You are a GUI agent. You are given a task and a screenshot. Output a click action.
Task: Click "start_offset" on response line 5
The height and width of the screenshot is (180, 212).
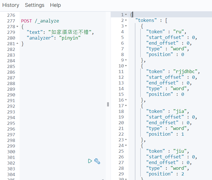[x=165, y=37]
